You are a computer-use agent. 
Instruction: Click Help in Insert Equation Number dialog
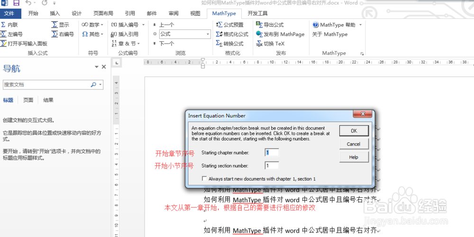pyautogui.click(x=354, y=157)
